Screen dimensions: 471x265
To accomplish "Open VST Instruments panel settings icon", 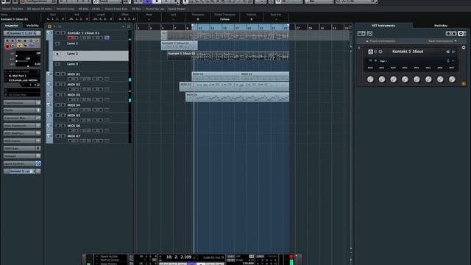I will [x=461, y=34].
